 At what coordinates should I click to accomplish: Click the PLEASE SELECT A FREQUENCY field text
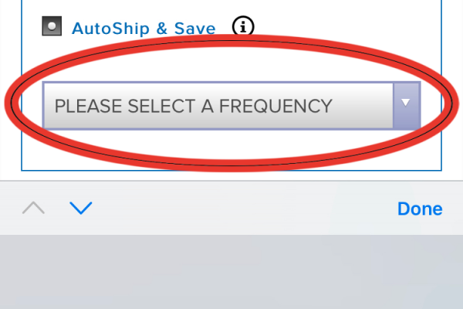[193, 106]
